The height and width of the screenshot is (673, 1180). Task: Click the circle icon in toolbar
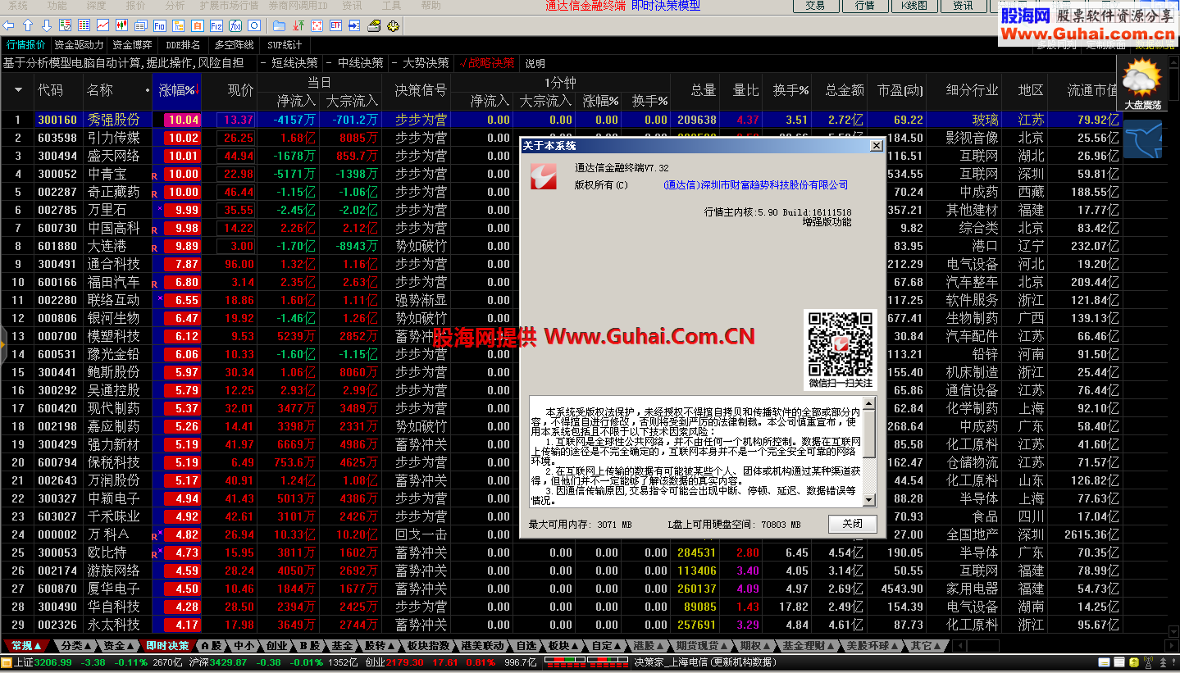click(x=254, y=25)
